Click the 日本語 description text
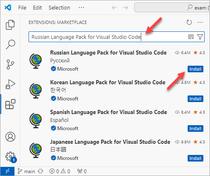The height and width of the screenshot is (176, 210). (58, 150)
